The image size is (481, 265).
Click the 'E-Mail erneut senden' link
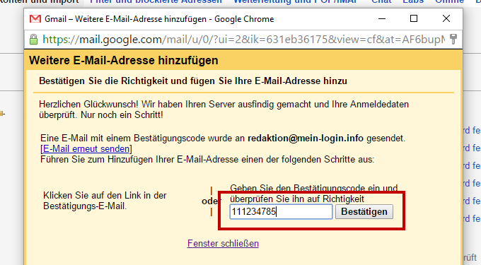(86, 149)
